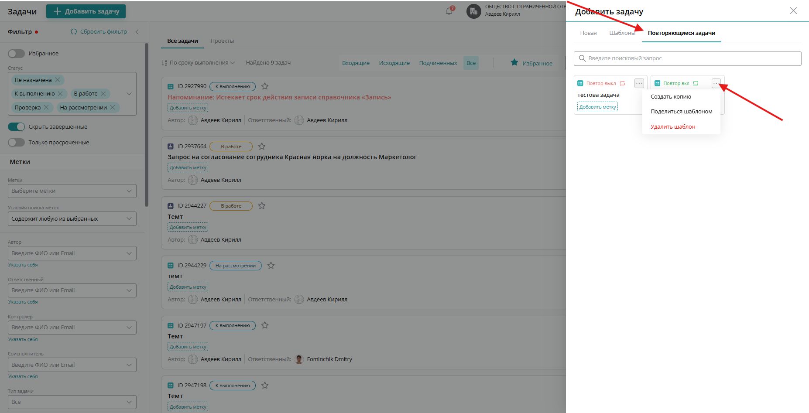The width and height of the screenshot is (809, 413).
Task: Remove the «Проверка» status chip
Action: pos(46,107)
